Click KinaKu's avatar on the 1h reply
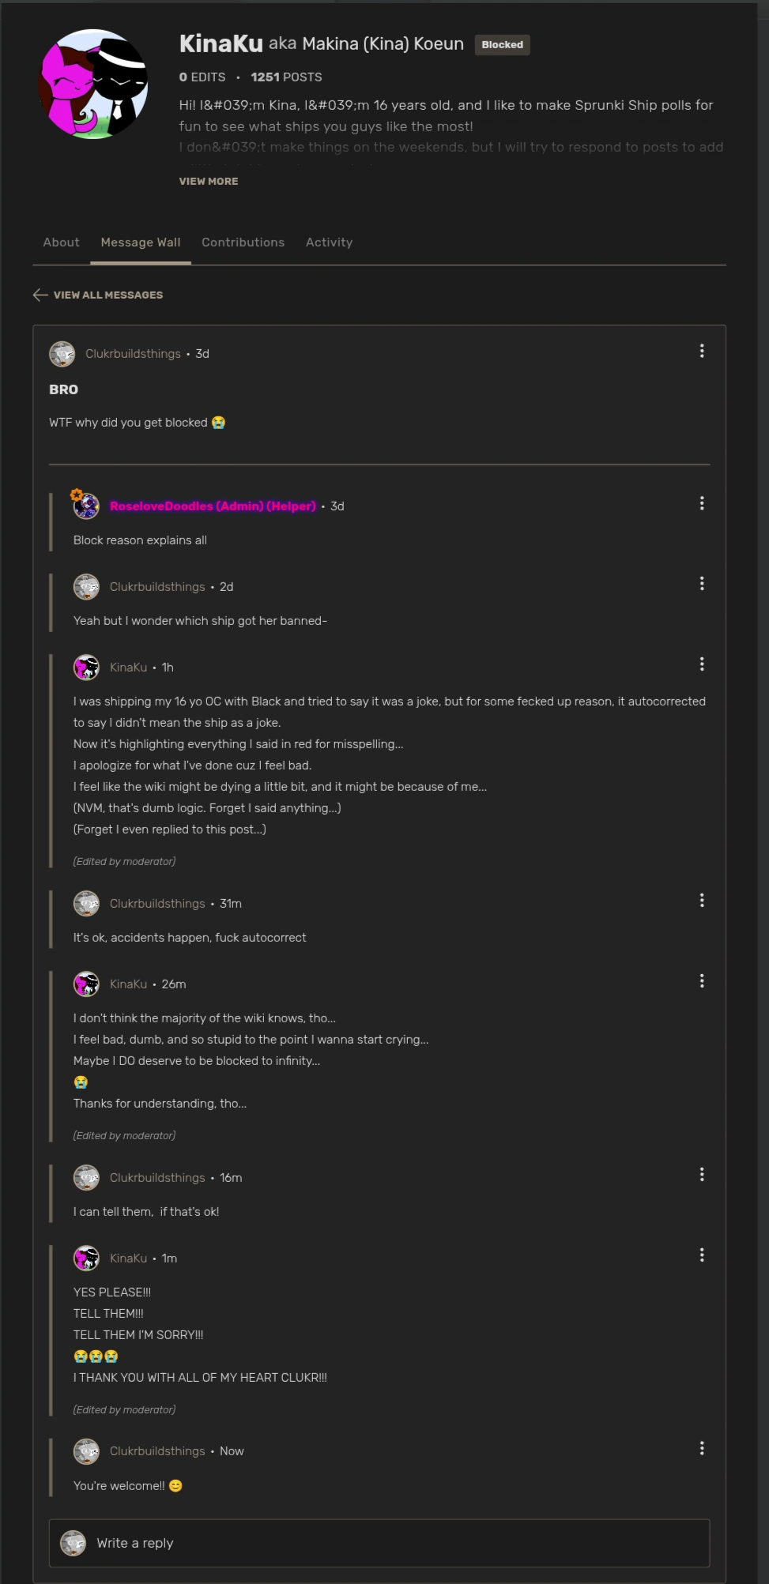The image size is (769, 1584). click(86, 668)
